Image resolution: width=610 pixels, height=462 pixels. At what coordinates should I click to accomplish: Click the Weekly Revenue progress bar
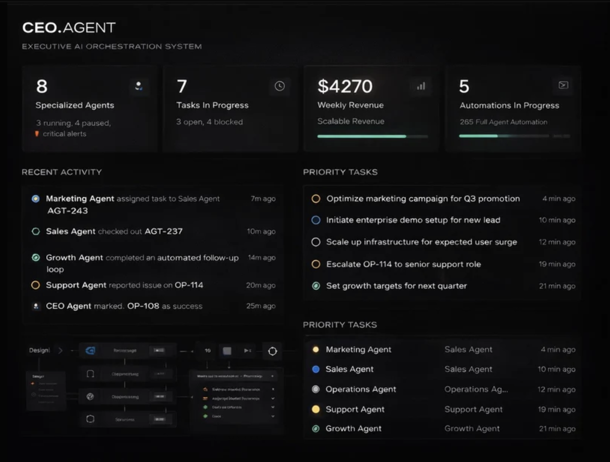[373, 136]
